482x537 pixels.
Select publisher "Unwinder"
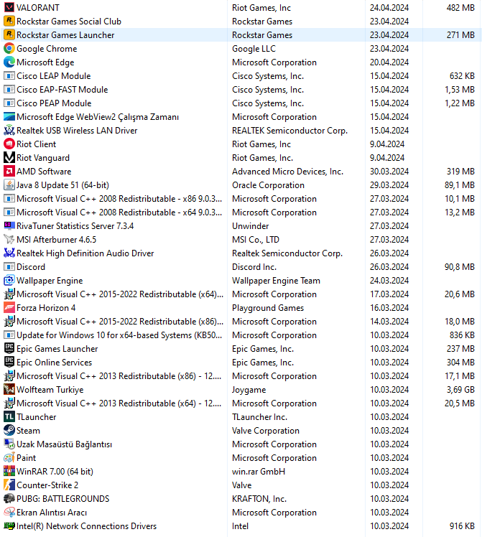tap(250, 226)
